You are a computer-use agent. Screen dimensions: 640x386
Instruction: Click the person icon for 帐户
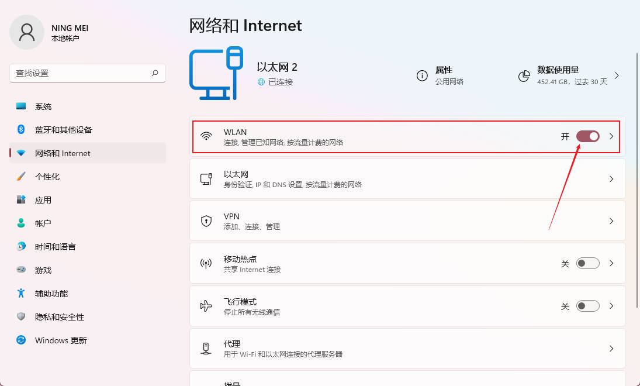point(21,223)
